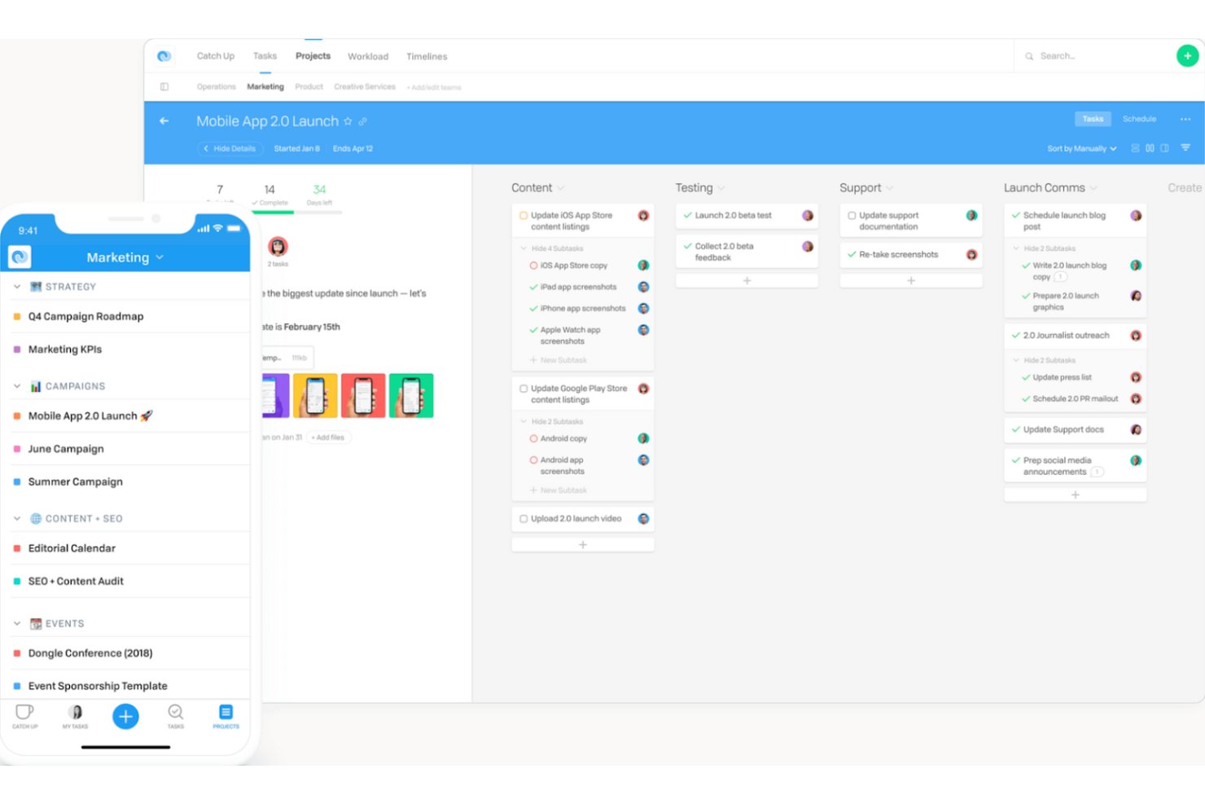The width and height of the screenshot is (1205, 804).
Task: Click assignee avatar on Schedule launch blog post
Action: (1136, 216)
